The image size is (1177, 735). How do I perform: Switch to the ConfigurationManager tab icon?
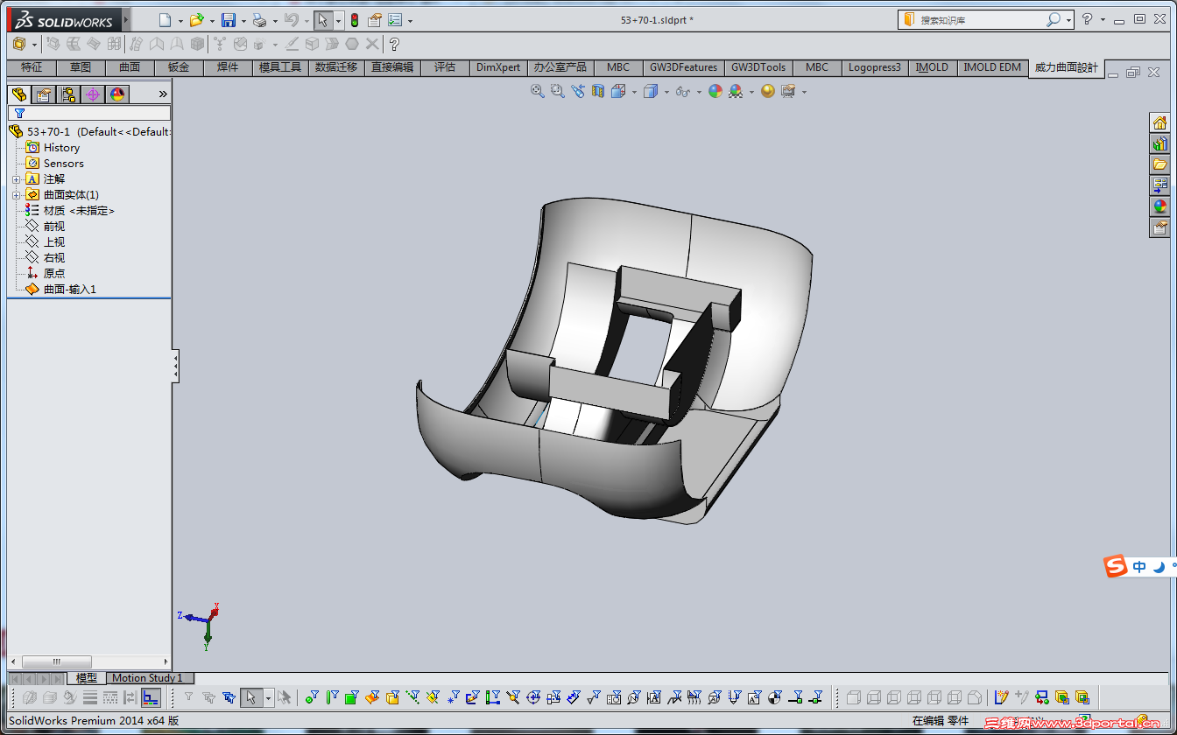pyautogui.click(x=68, y=94)
